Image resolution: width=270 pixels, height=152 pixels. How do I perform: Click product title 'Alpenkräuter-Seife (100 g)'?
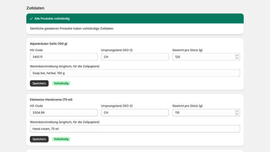tap(49, 44)
